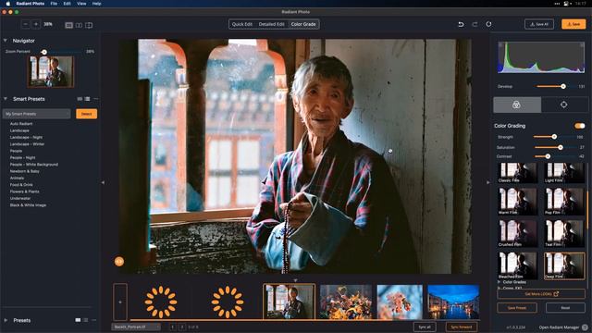
Task: Click the Reset button
Action: [565, 308]
